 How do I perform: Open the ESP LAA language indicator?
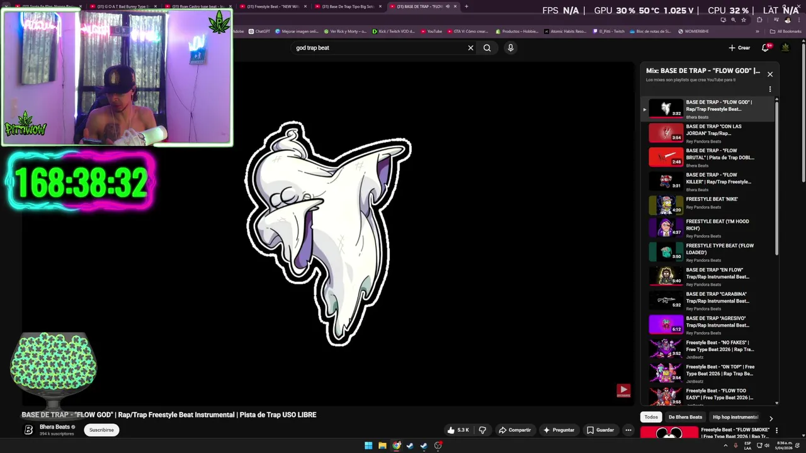(x=747, y=445)
